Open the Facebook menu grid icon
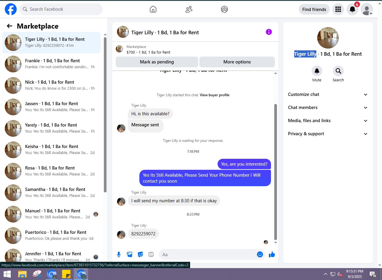This screenshot has height=280, width=382. 338,9
